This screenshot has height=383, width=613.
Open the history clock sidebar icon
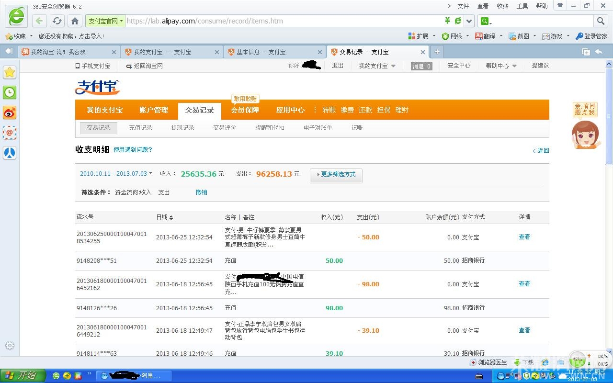10,92
